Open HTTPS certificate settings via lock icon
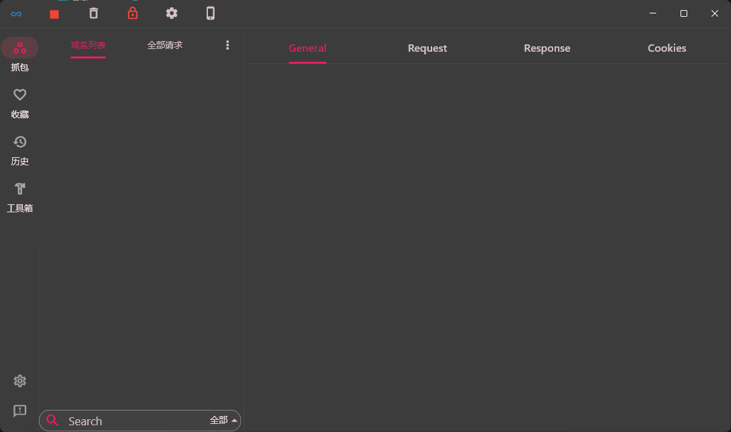Image resolution: width=731 pixels, height=432 pixels. [133, 13]
